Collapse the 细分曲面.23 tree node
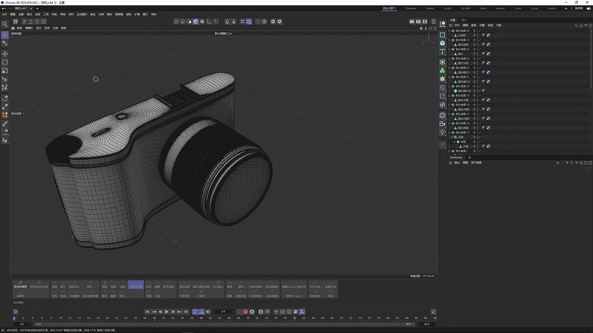 click(x=449, y=58)
